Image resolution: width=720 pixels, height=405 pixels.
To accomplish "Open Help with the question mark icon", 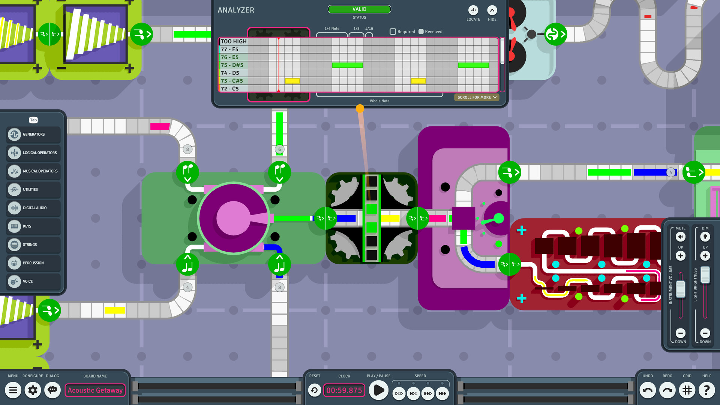I will tap(707, 390).
